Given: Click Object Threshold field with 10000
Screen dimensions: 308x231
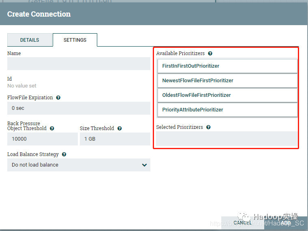Looking at the screenshot, I should pyautogui.click(x=43, y=139).
